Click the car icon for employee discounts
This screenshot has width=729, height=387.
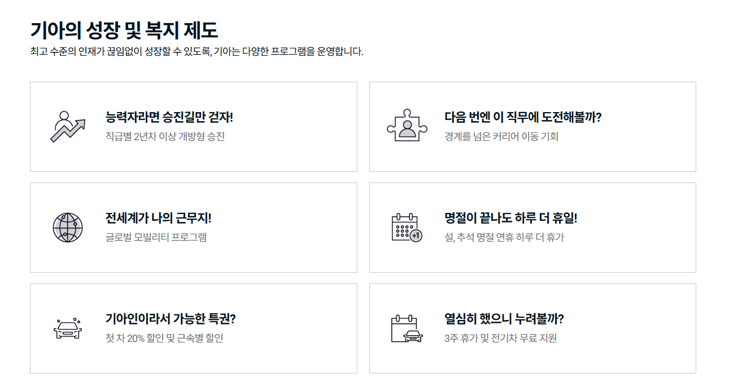[x=66, y=328]
